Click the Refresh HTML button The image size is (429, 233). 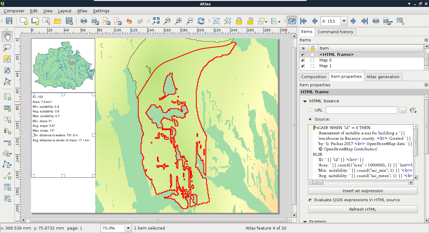click(362, 209)
